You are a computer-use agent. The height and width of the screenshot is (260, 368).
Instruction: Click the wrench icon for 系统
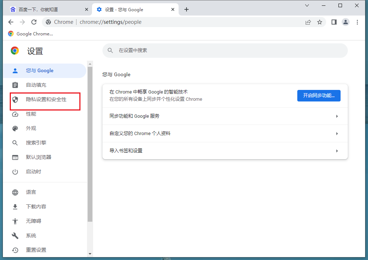tap(15, 235)
